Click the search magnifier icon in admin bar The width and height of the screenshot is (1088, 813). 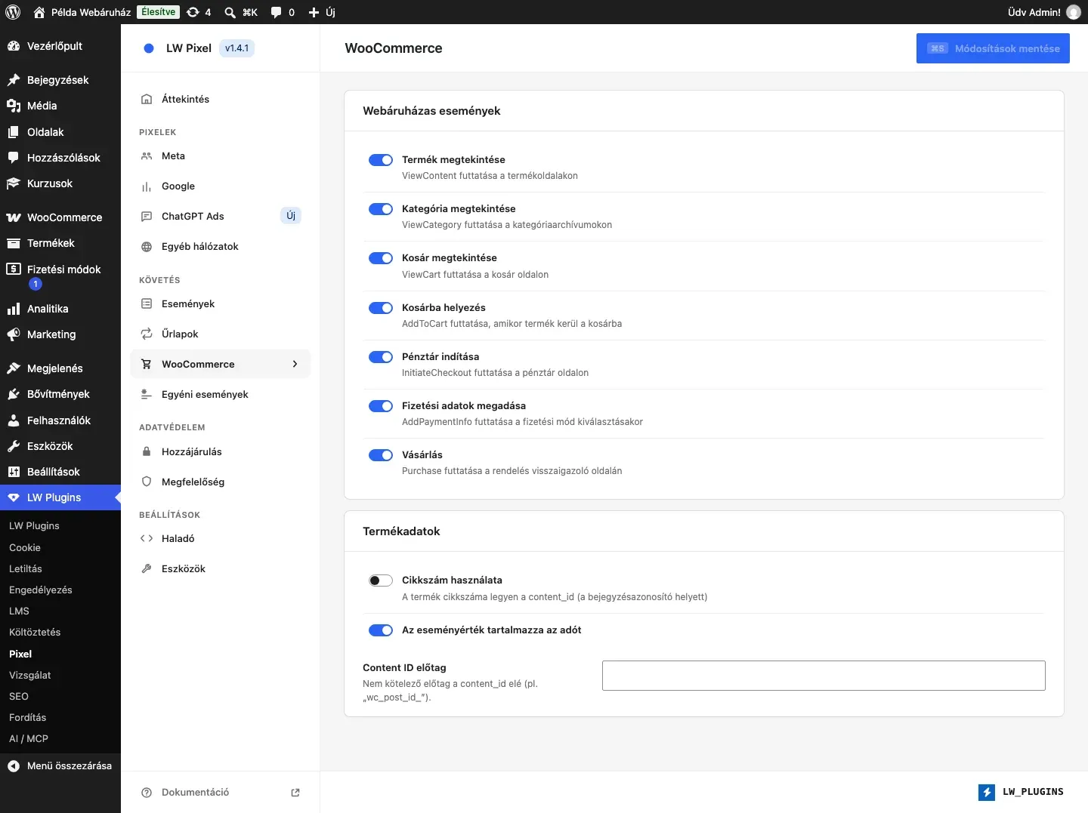click(230, 12)
